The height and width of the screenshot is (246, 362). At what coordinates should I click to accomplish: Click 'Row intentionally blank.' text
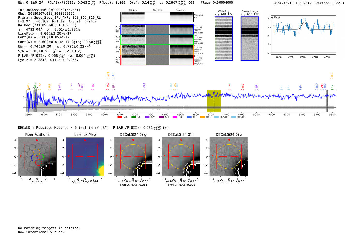(42, 232)
